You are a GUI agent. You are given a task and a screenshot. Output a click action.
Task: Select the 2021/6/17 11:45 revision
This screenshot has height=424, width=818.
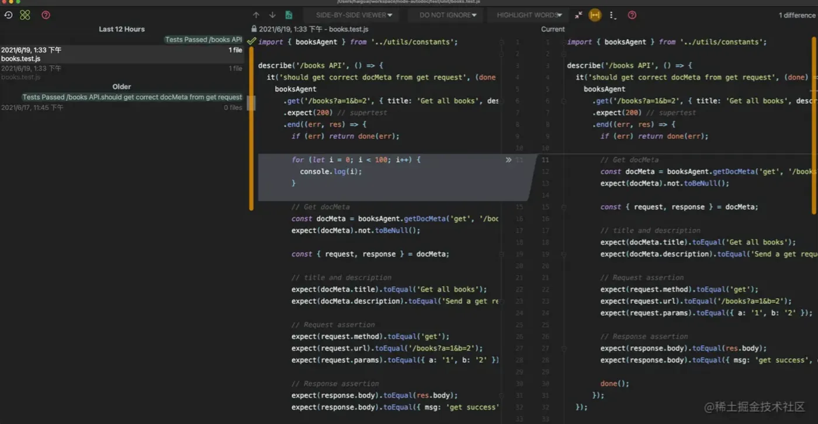coord(122,107)
